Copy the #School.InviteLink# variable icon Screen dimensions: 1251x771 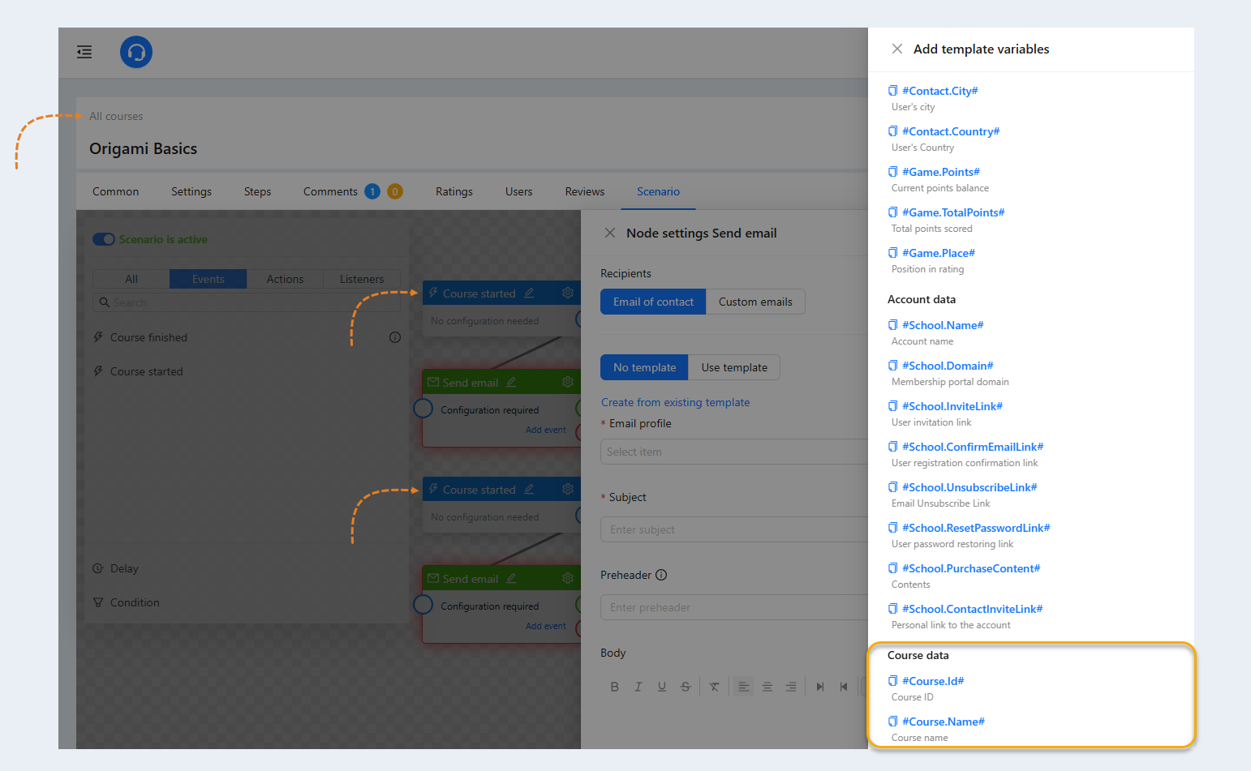pyautogui.click(x=892, y=406)
